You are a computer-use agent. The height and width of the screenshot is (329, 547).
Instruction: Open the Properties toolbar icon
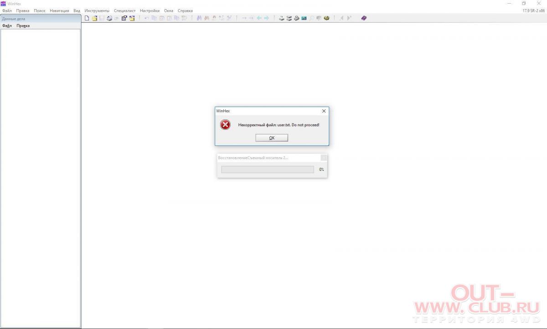pyautogui.click(x=124, y=18)
